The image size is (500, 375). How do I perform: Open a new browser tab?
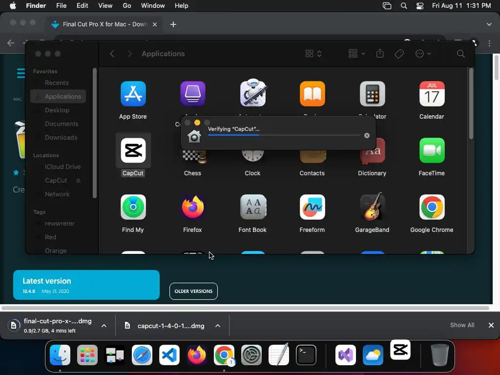[173, 24]
